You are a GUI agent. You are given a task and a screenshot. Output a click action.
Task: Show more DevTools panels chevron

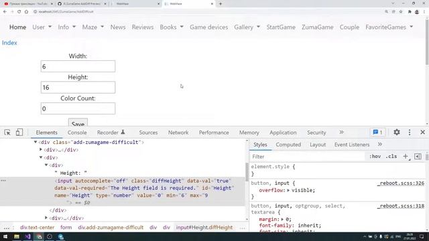tap(341, 133)
